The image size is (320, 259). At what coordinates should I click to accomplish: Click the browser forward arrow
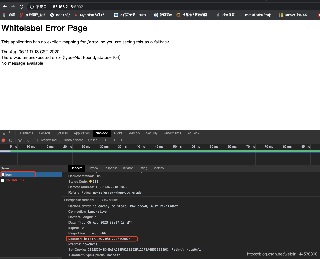pyautogui.click(x=13, y=7)
